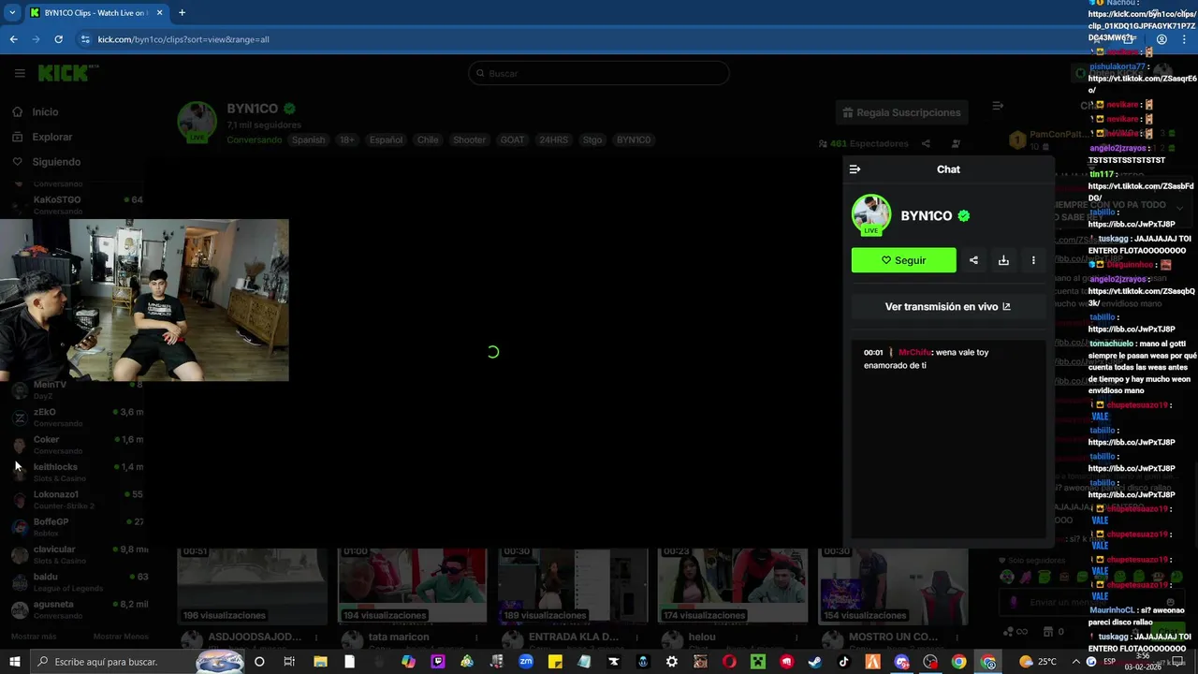
Task: Open the agusneta channel in the sidebar
Action: [x=79, y=609]
